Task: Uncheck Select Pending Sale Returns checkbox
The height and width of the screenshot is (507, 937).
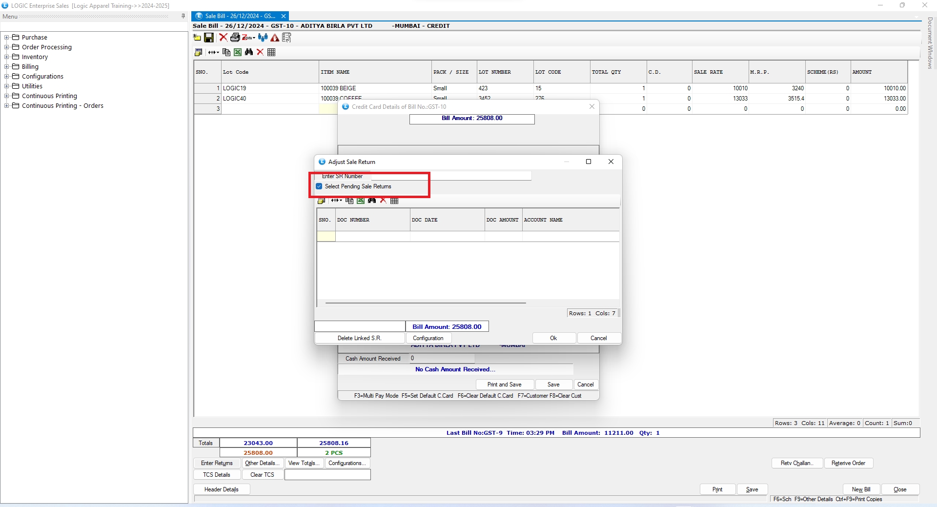Action: pyautogui.click(x=319, y=186)
